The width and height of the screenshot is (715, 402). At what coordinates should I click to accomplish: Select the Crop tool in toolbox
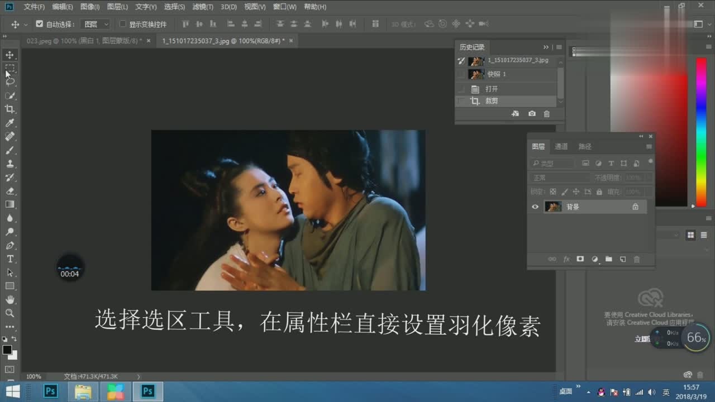coord(10,109)
